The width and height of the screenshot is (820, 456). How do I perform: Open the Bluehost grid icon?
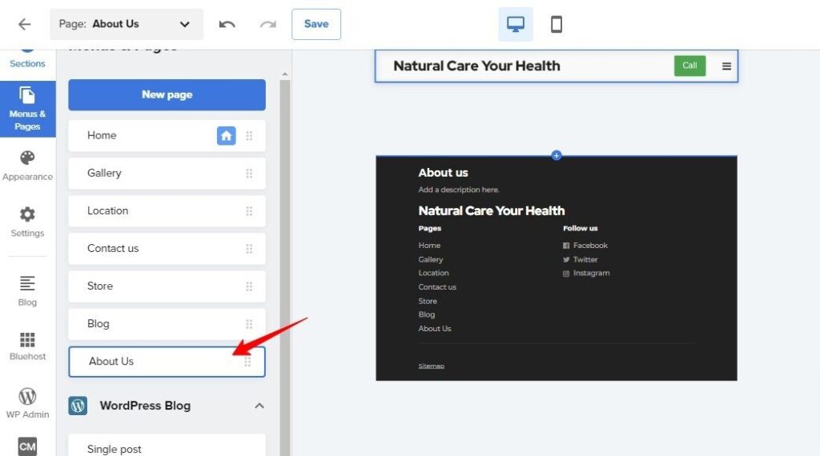tap(27, 346)
